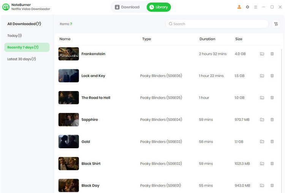
Task: Delete the Black Day episode
Action: tap(272, 185)
